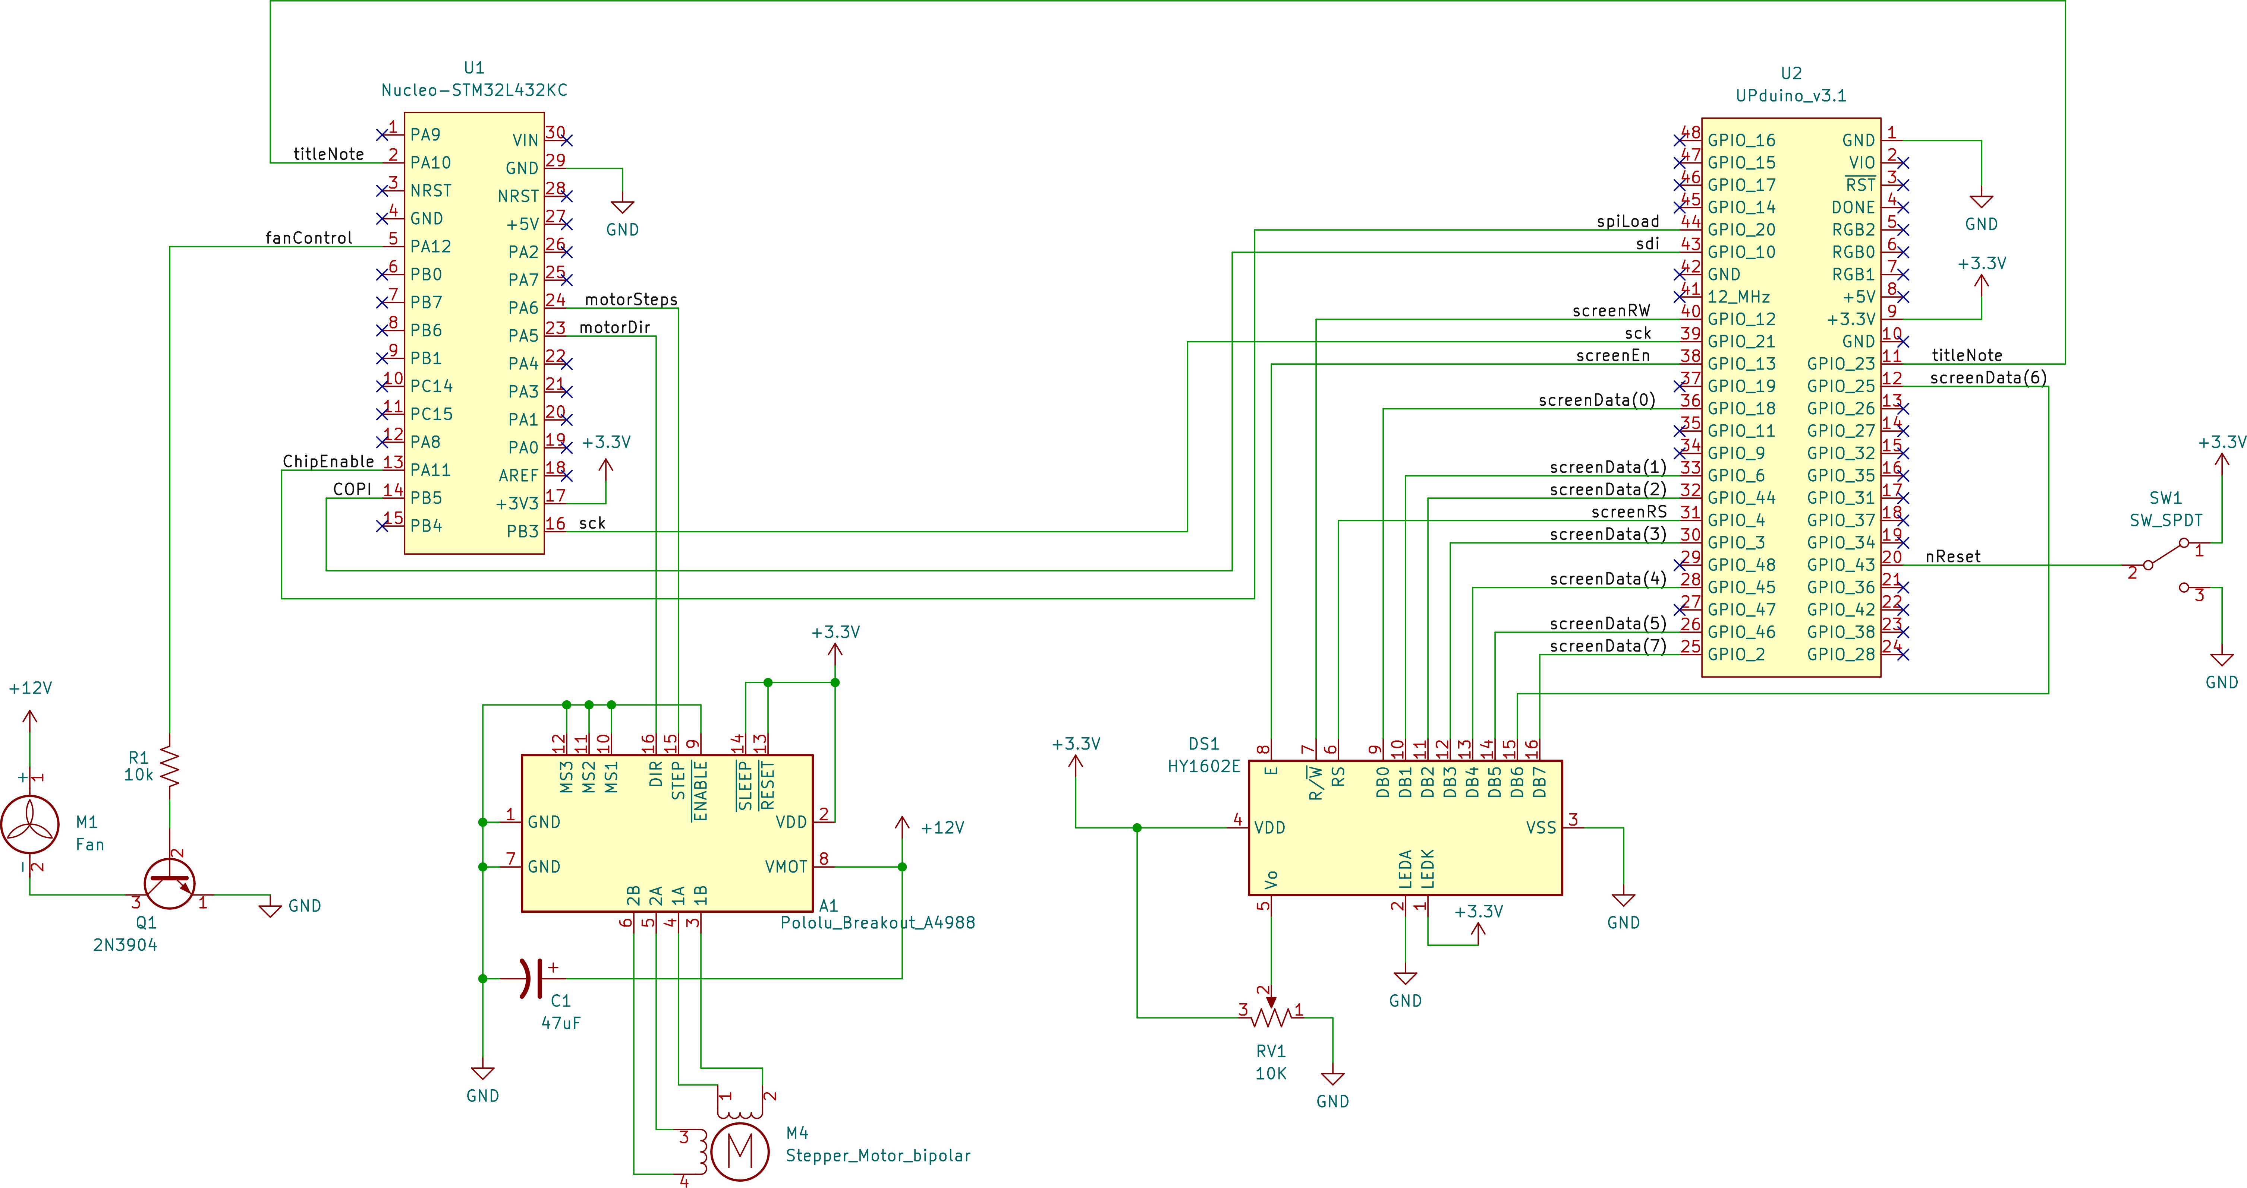Click the motorDir net label
Screen dimensions: 2247x1188
pyautogui.click(x=615, y=328)
